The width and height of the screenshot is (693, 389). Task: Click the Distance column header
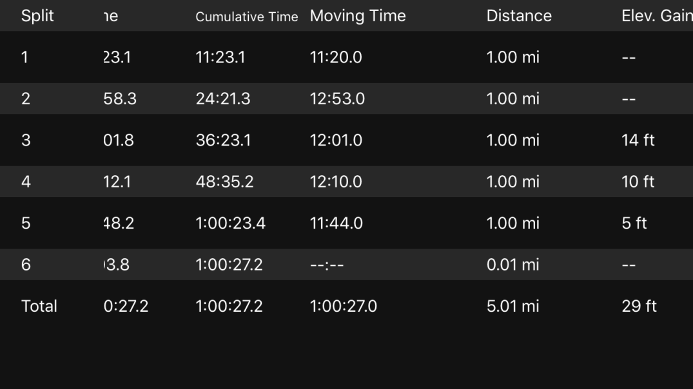pos(519,16)
